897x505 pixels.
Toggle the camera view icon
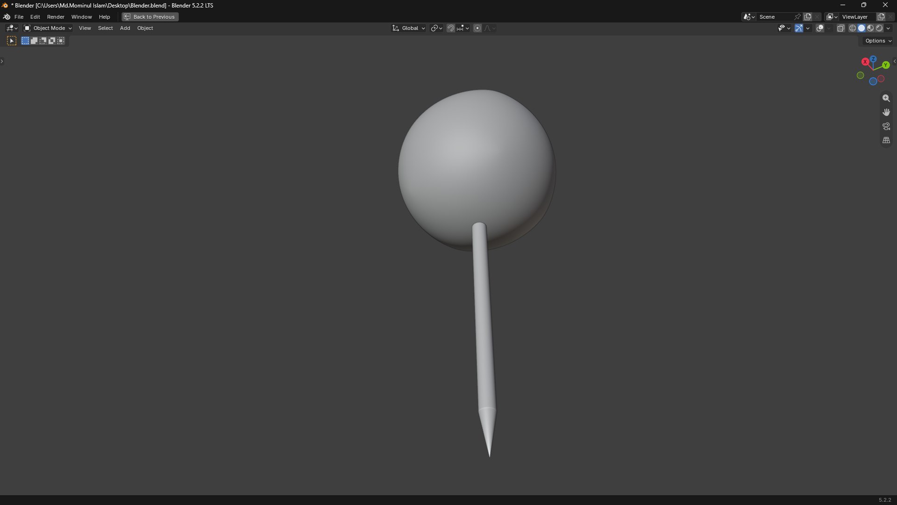pos(886,126)
